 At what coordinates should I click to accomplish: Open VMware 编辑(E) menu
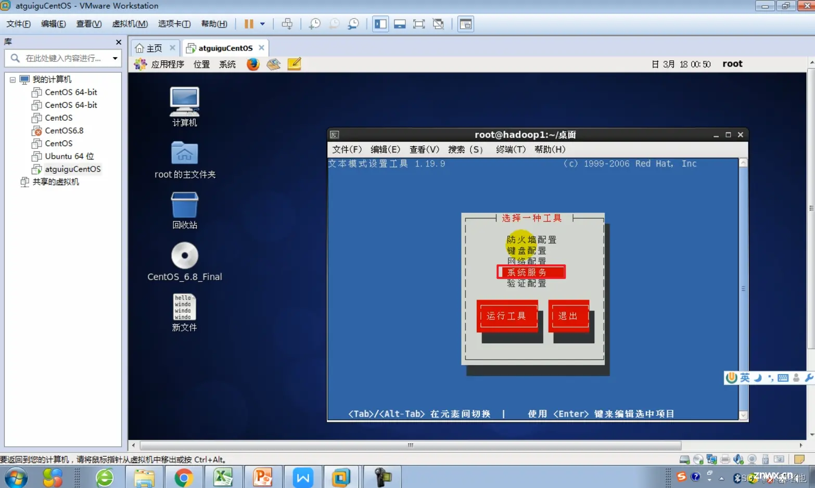(x=53, y=24)
